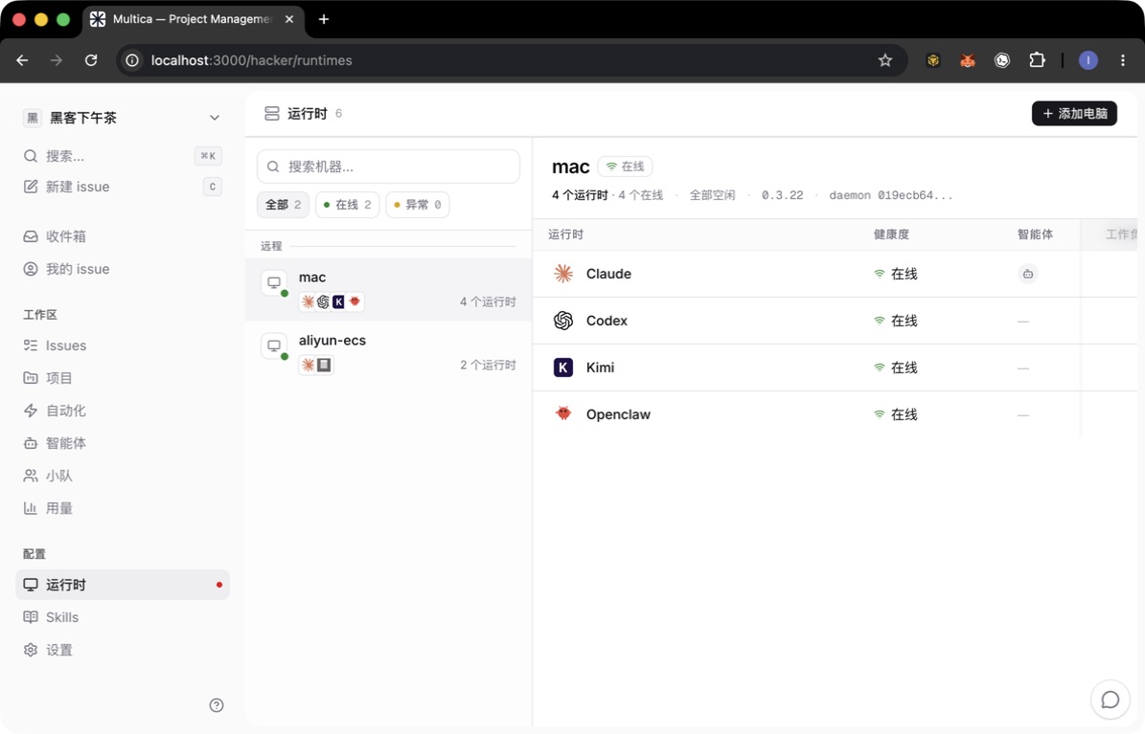Image resolution: width=1145 pixels, height=734 pixels.
Task: Go to Issues in the workspace
Action: (x=123, y=345)
